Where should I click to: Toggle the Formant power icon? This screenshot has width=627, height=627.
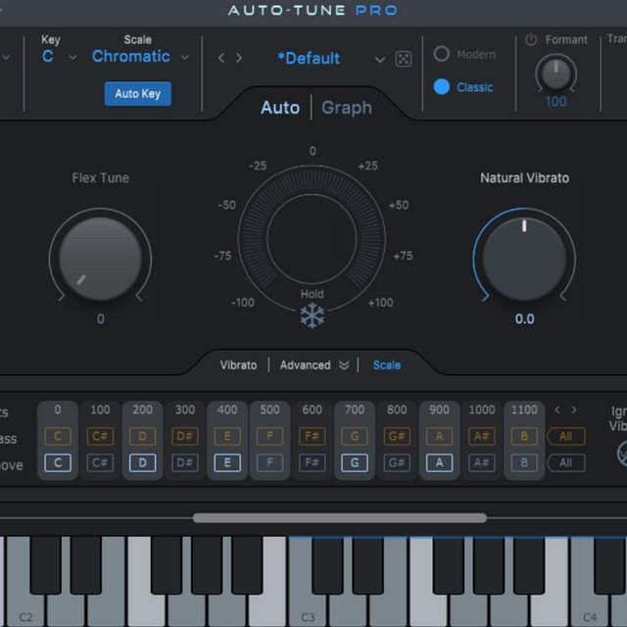532,40
